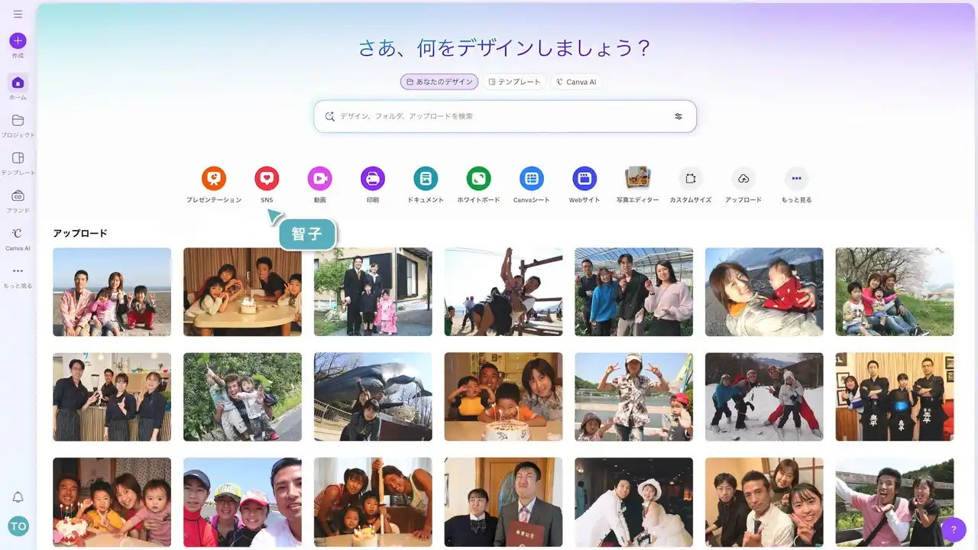Switch to the テンプレート tab

click(x=513, y=82)
